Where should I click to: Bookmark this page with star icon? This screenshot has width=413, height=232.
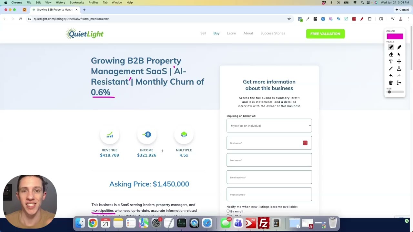coord(289,19)
